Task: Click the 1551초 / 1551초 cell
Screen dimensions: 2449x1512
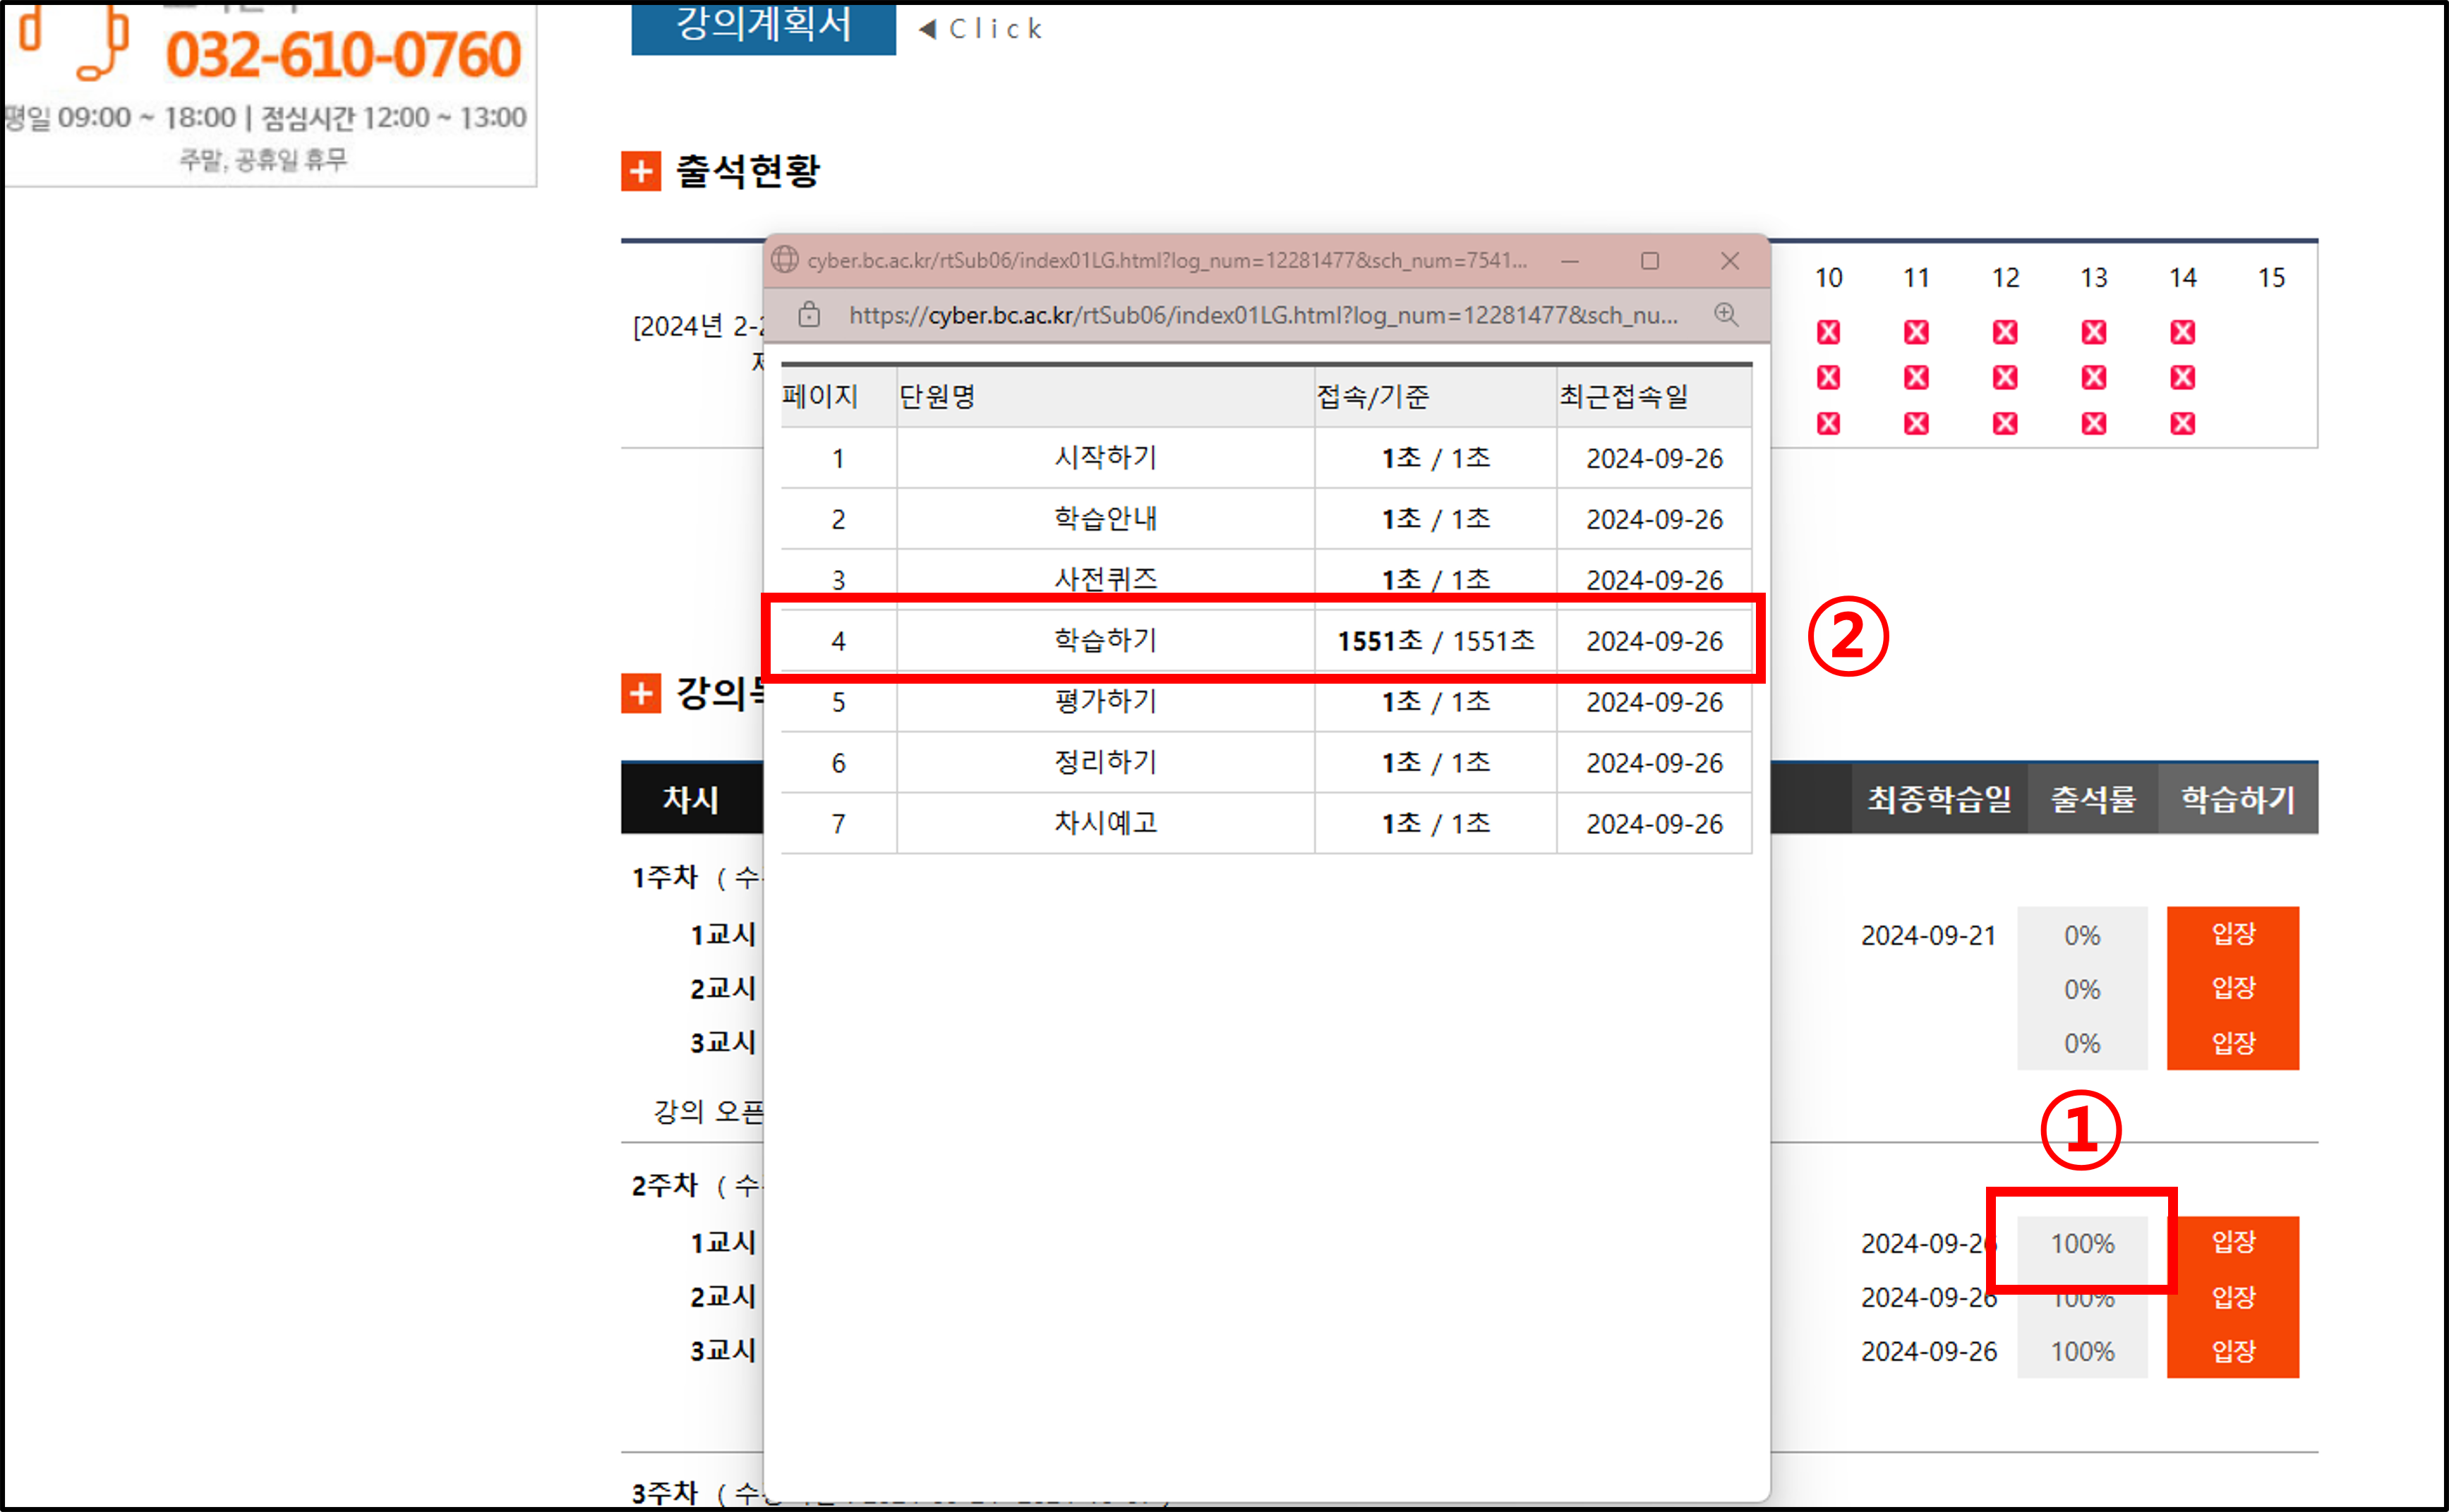Action: pyautogui.click(x=1436, y=641)
